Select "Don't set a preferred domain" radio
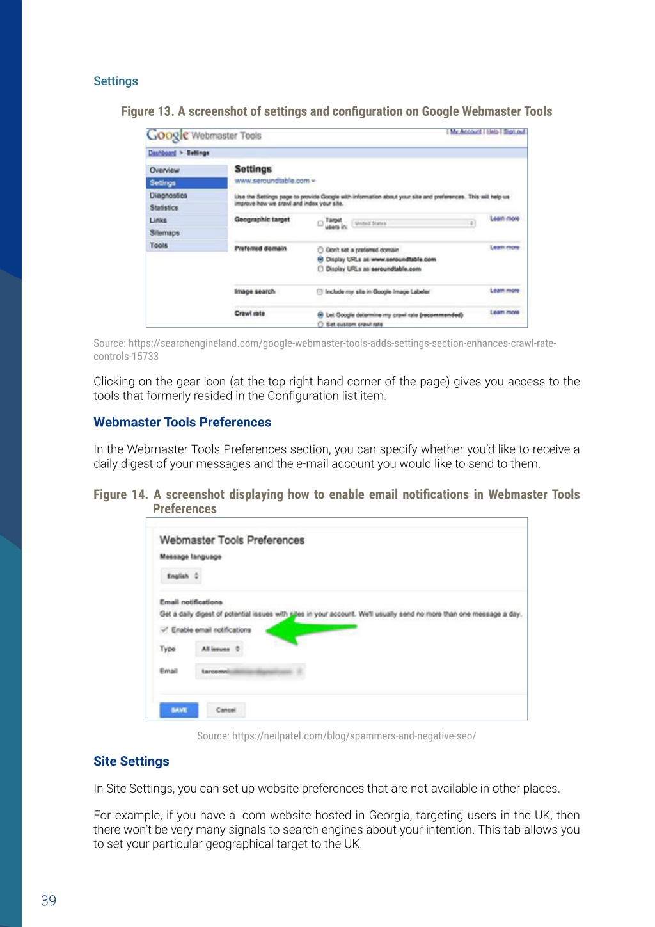Image resolution: width=655 pixels, height=927 pixels. tap(320, 250)
